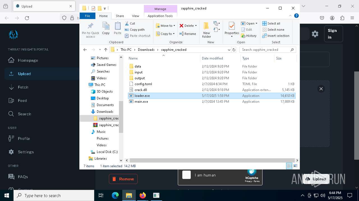
Task: Click the red Remove button
Action: click(123, 179)
